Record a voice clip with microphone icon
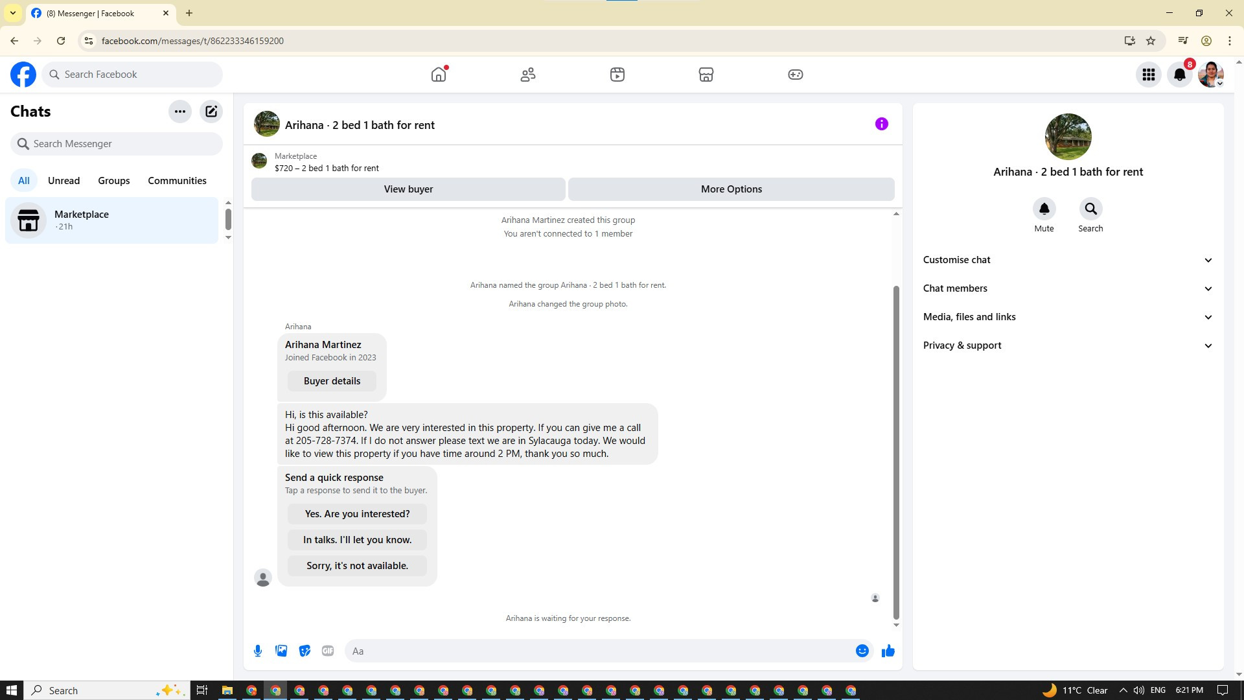The width and height of the screenshot is (1244, 700). tap(258, 651)
